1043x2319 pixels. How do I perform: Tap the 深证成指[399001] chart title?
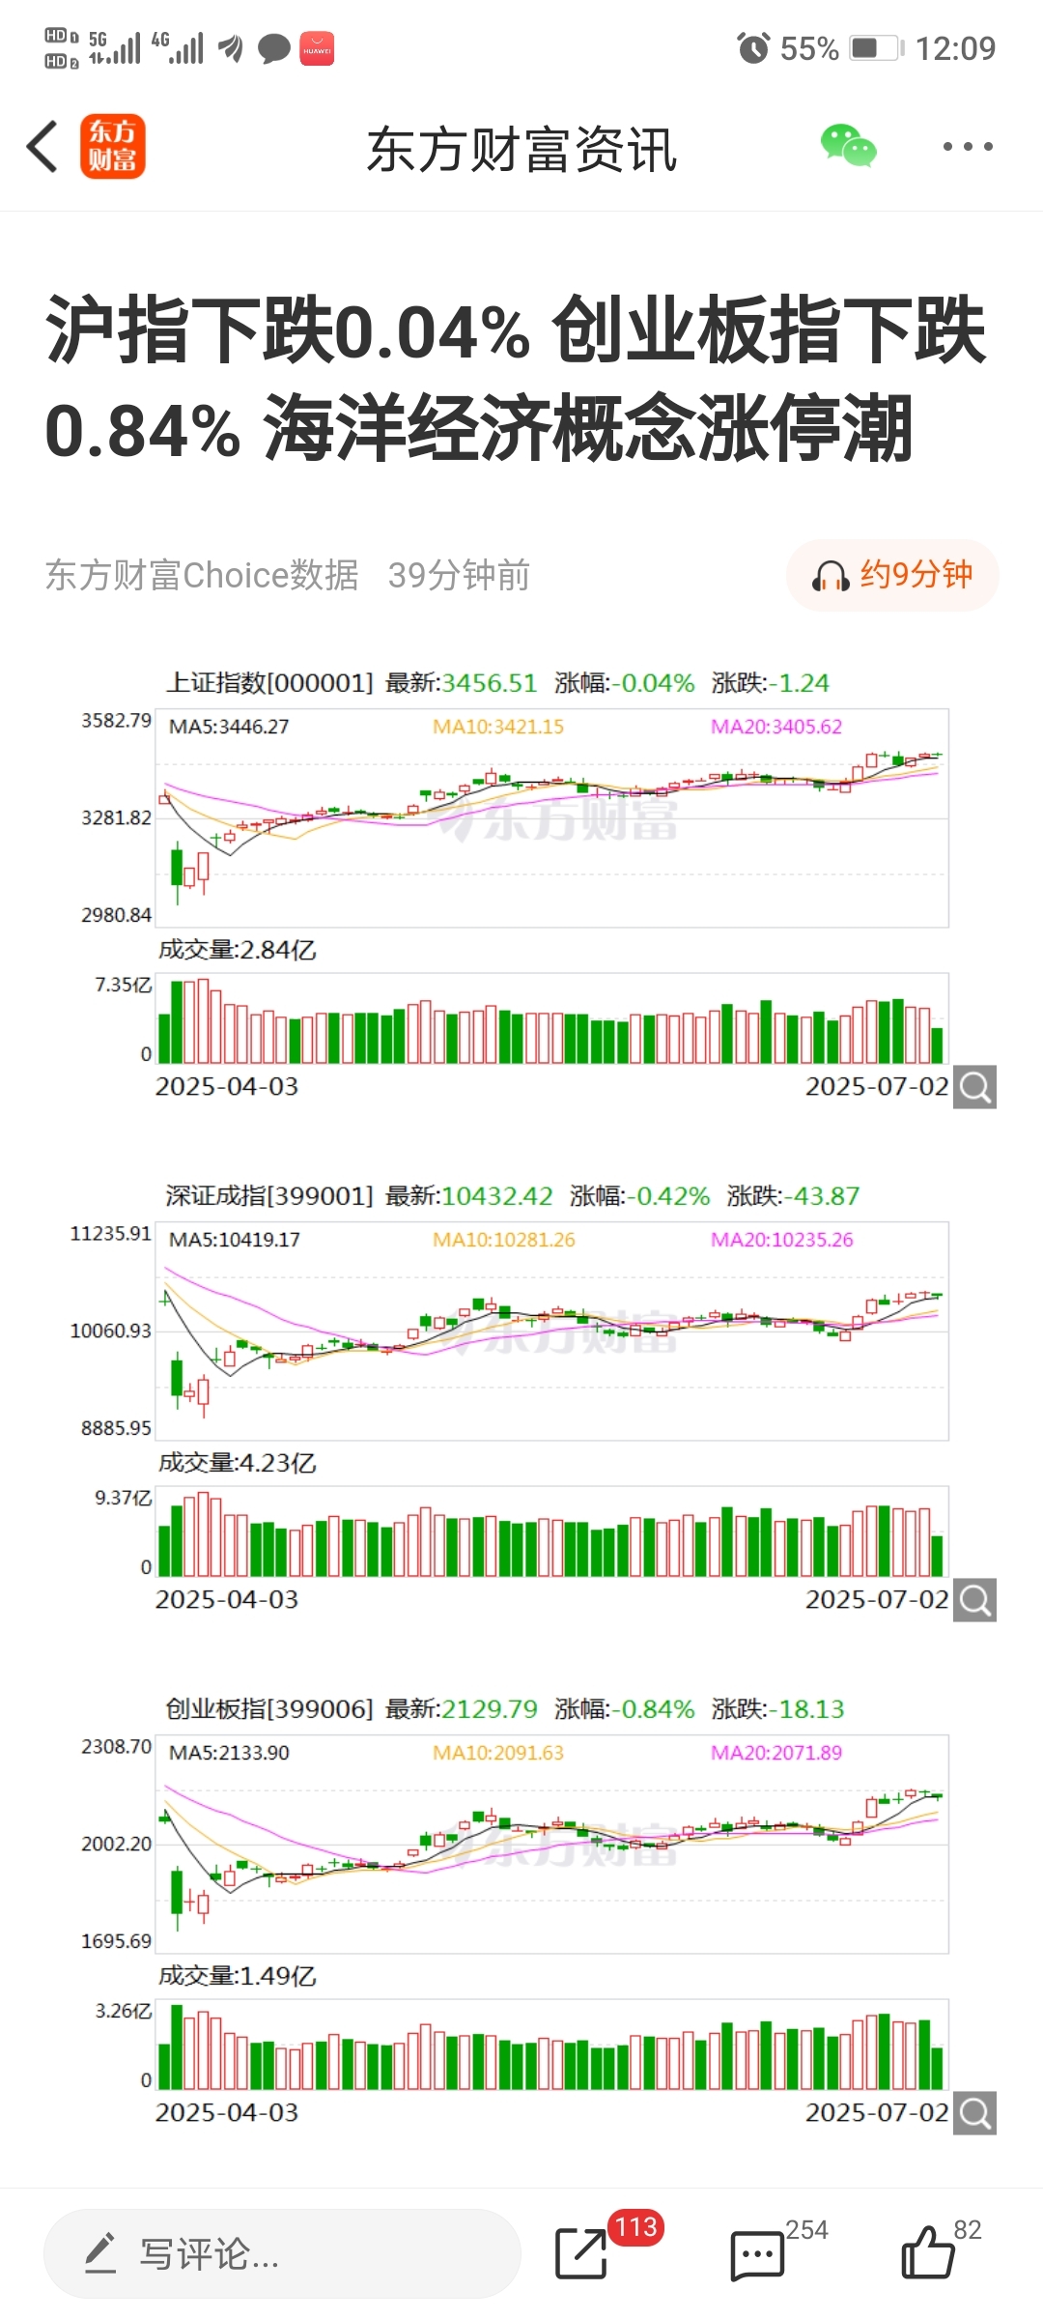pyautogui.click(x=269, y=1196)
